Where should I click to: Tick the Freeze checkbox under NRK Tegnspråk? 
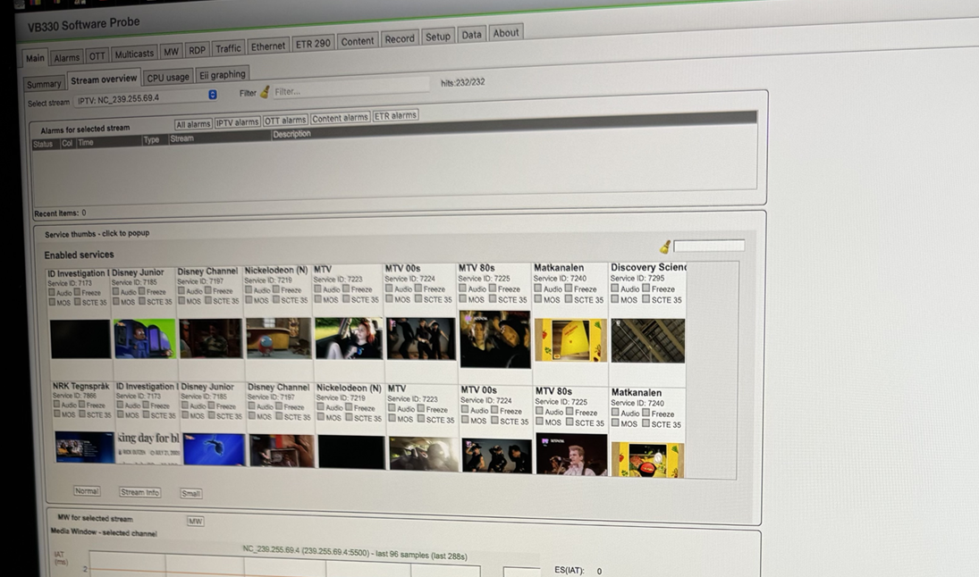click(82, 405)
